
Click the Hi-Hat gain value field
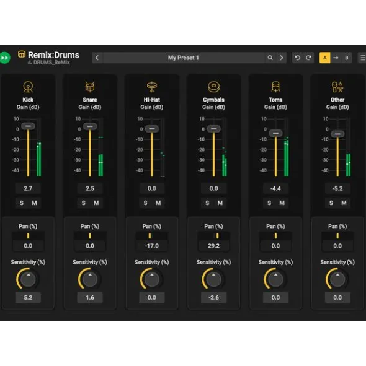pos(152,188)
